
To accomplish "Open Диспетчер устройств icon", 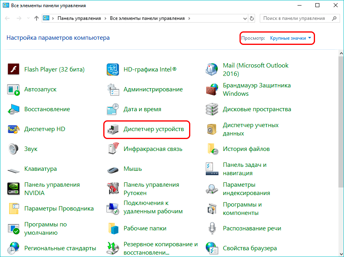I will pyautogui.click(x=113, y=129).
